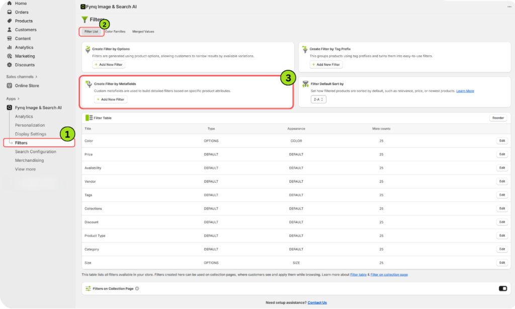This screenshot has height=309, width=515.
Task: Click the Products tag icon
Action: click(x=9, y=21)
